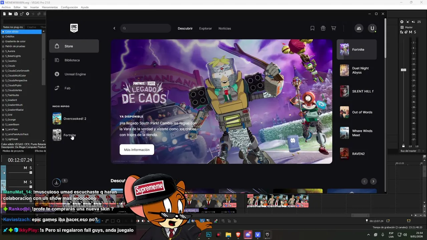Switch to Todos los plug-ins tab
This screenshot has width=427, height=240.
(13, 27)
